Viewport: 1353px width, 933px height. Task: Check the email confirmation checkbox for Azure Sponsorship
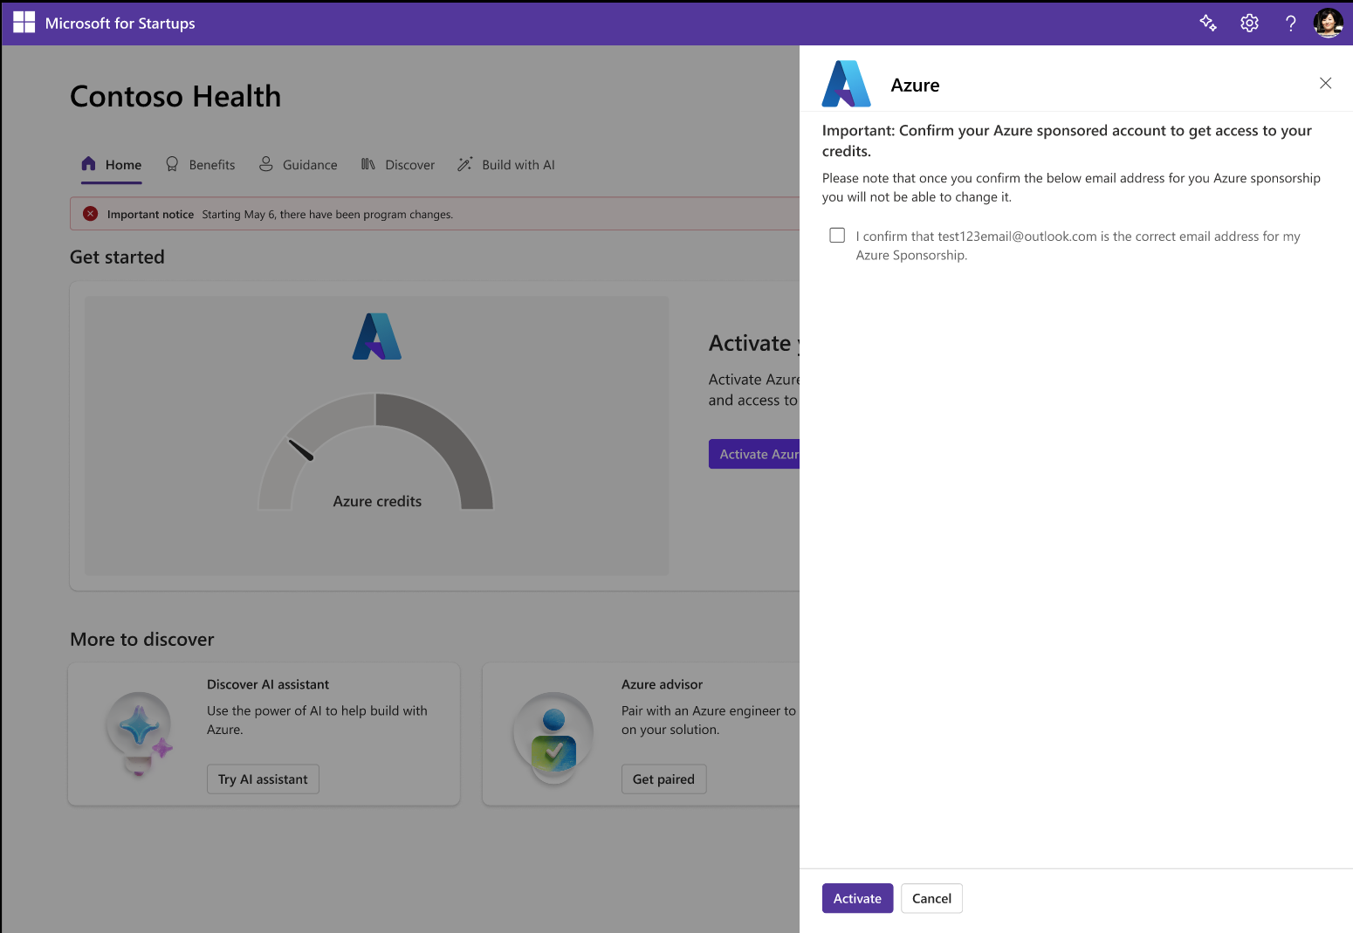(x=837, y=235)
